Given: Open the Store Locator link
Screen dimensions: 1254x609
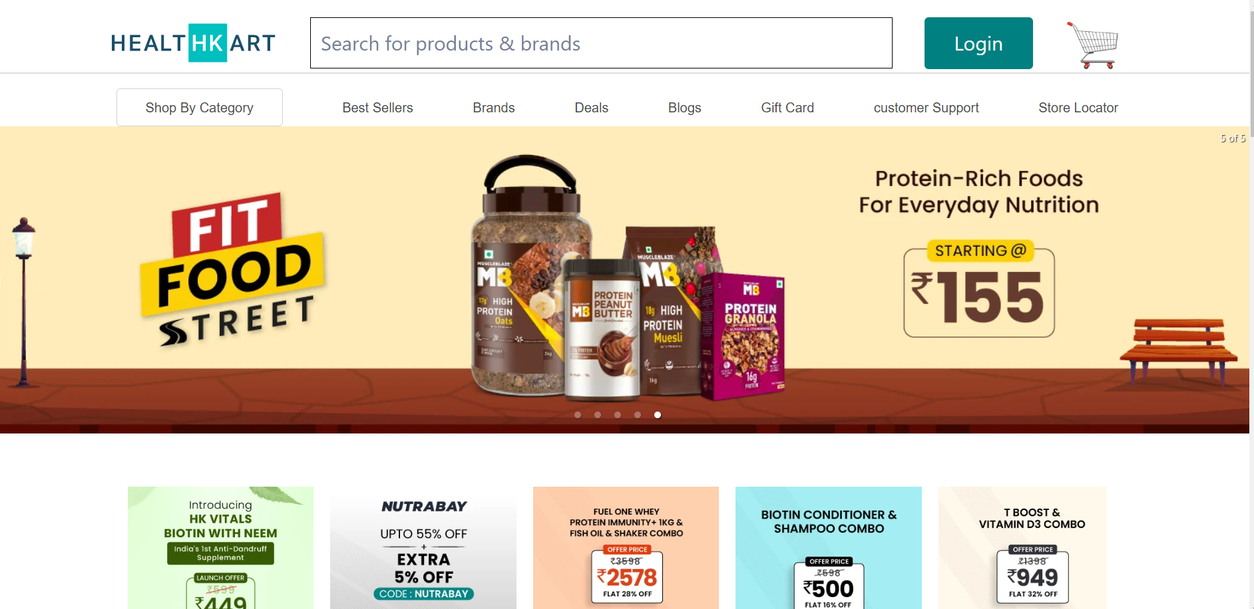Looking at the screenshot, I should pyautogui.click(x=1078, y=108).
